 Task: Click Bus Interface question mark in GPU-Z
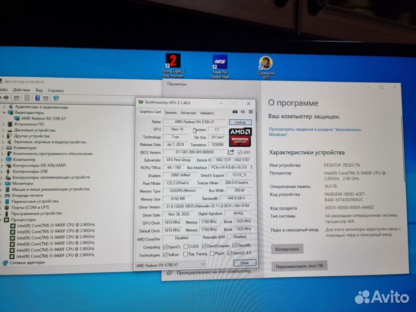coord(251,168)
